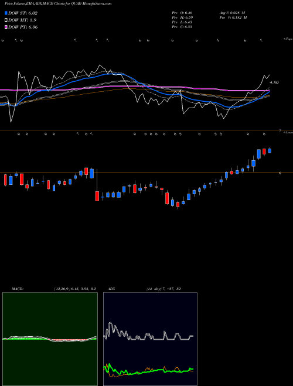
Task: Select the 'DOW ST: 6.02' legend label
Action: point(23,13)
